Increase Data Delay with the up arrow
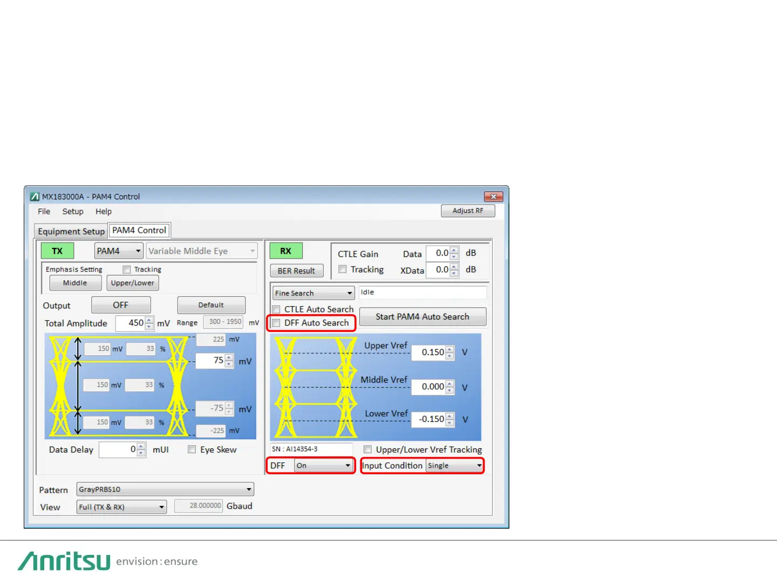The image size is (777, 582). [x=141, y=446]
